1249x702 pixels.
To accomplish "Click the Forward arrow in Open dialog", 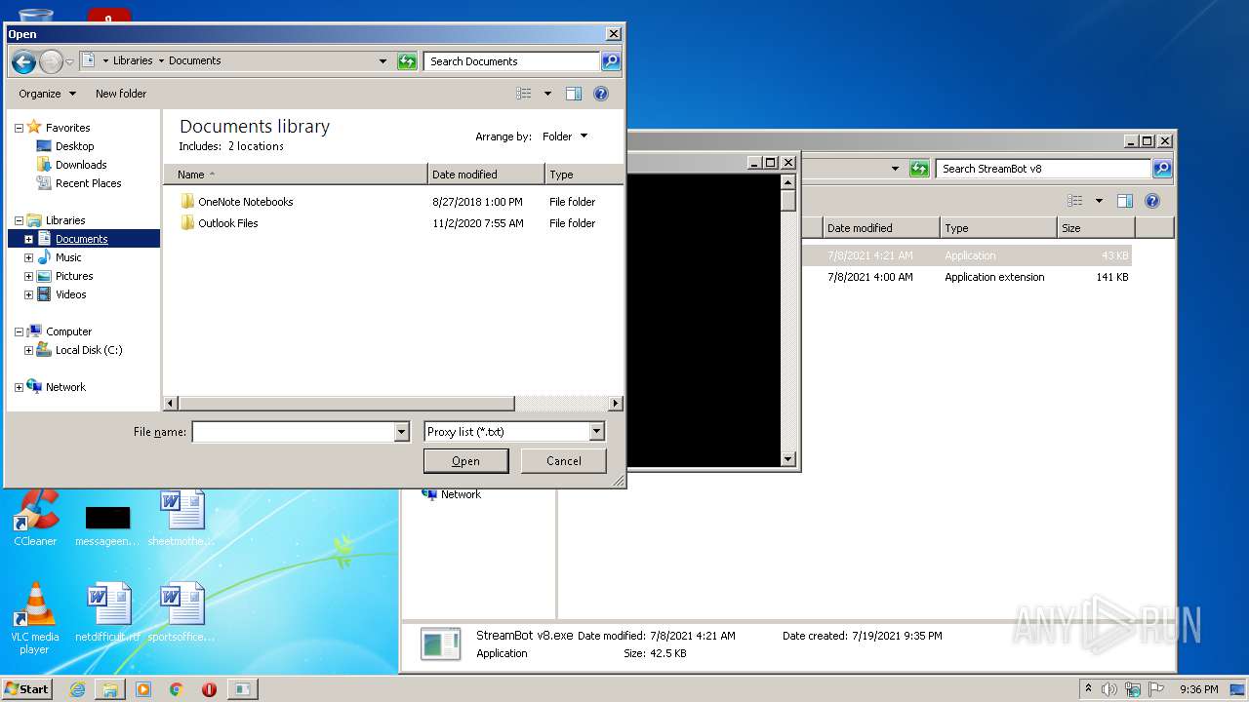I will (x=51, y=61).
